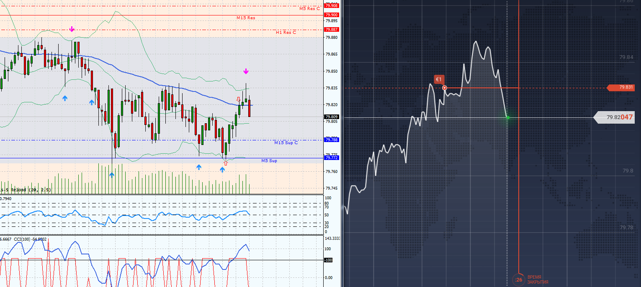The height and width of the screenshot is (287, 641).
Task: Click blue up arrow beside the hollow orange arrow
Action: pyautogui.click(x=222, y=170)
